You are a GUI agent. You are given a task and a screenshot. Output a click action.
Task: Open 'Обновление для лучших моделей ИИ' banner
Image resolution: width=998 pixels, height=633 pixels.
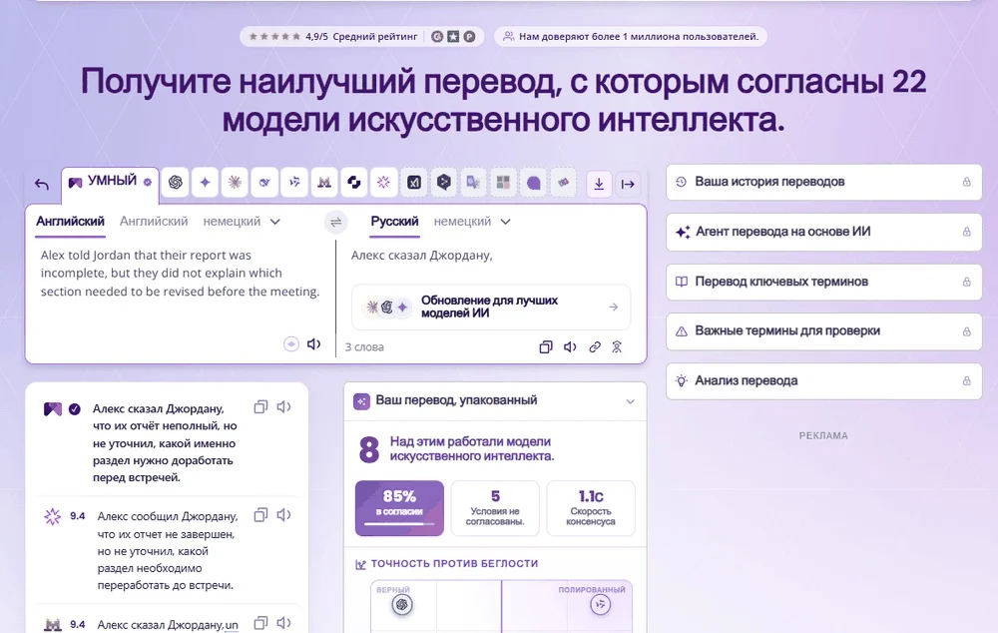click(x=491, y=307)
